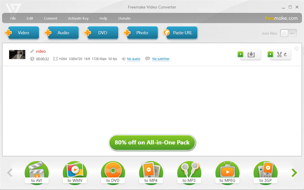The image size is (304, 190).
Task: Open the Donate menu
Action: pos(124,18)
